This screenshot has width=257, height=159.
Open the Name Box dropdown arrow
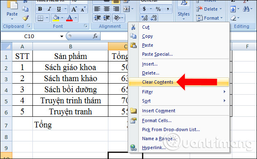click(x=62, y=36)
